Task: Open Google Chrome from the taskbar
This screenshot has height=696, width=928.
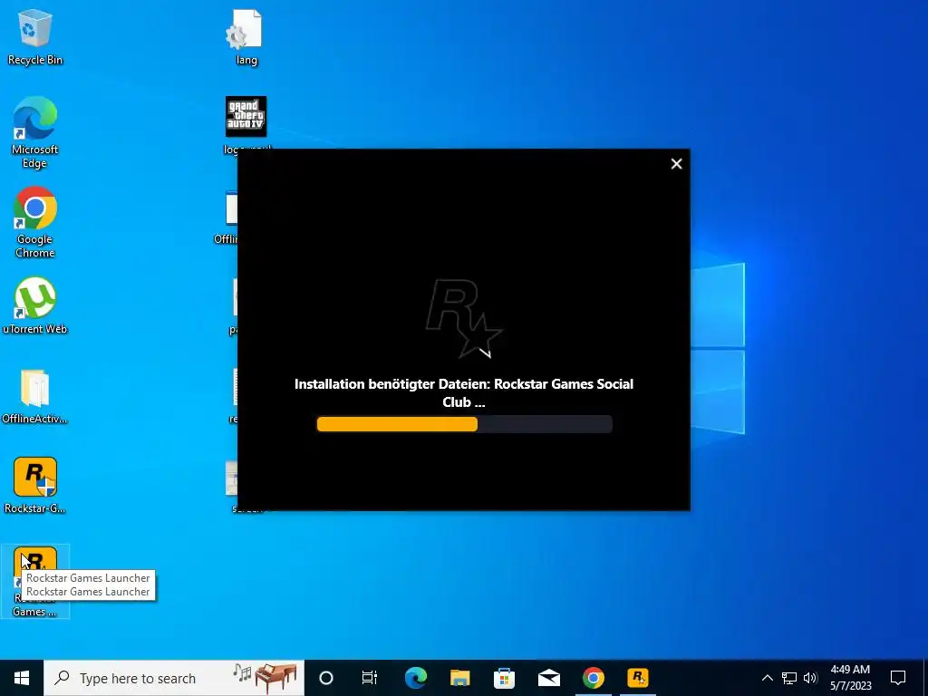Action: pyautogui.click(x=593, y=678)
